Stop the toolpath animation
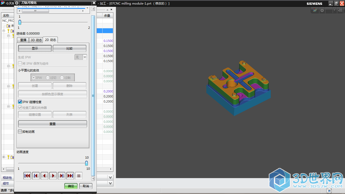Screen dimensions: 345x194 (x=79, y=176)
